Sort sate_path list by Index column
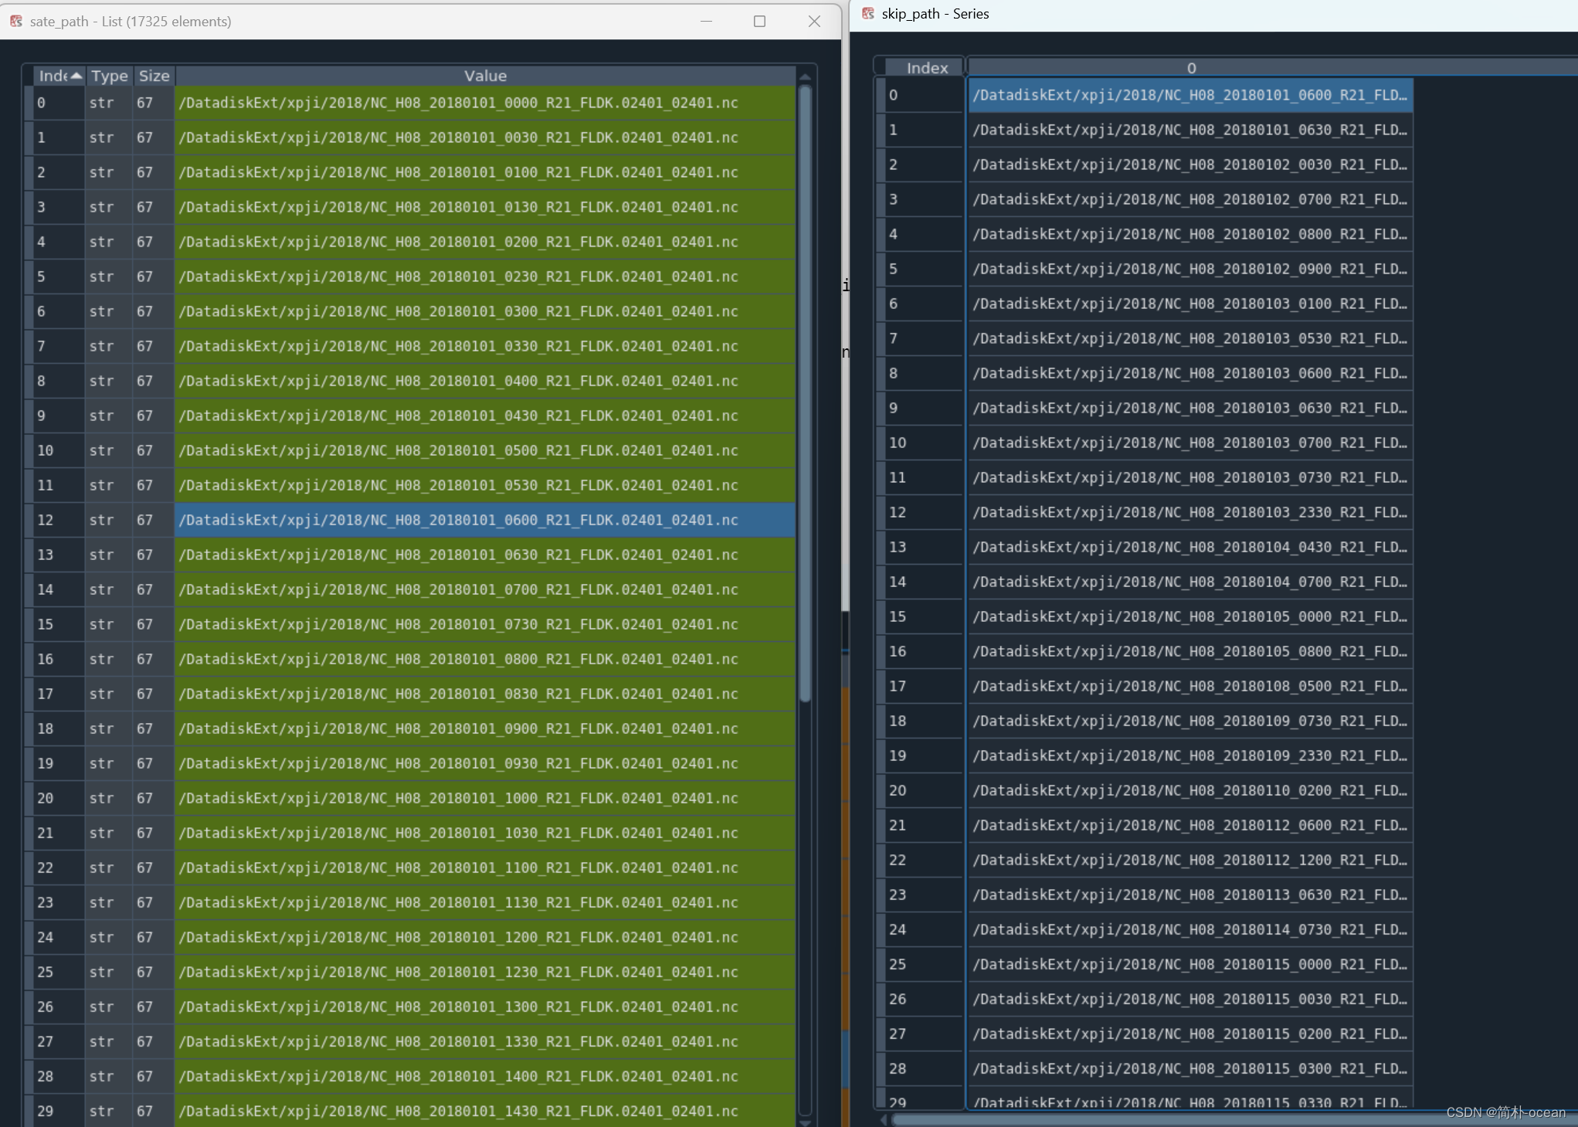The height and width of the screenshot is (1127, 1578). (x=59, y=76)
